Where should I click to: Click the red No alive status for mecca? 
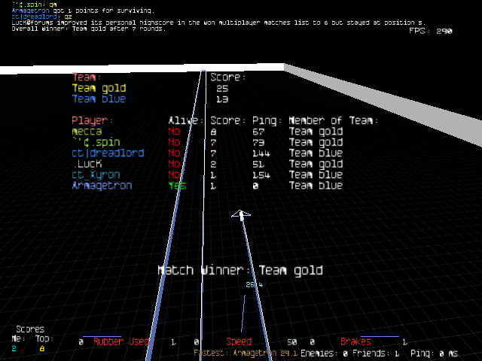click(x=174, y=132)
